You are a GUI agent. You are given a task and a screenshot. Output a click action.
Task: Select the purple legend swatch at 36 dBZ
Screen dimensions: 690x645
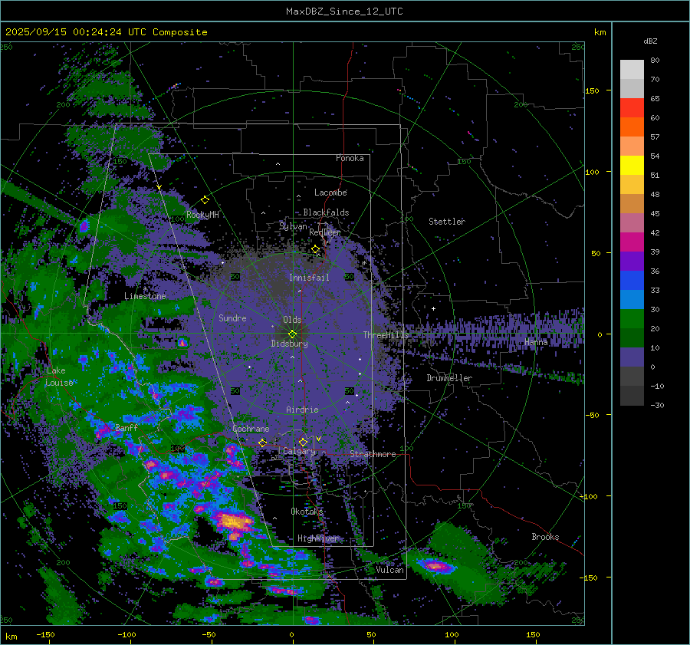[x=632, y=262]
